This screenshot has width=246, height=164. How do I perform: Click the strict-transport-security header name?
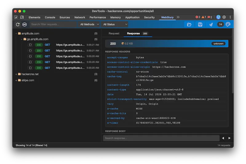[x=127, y=99]
